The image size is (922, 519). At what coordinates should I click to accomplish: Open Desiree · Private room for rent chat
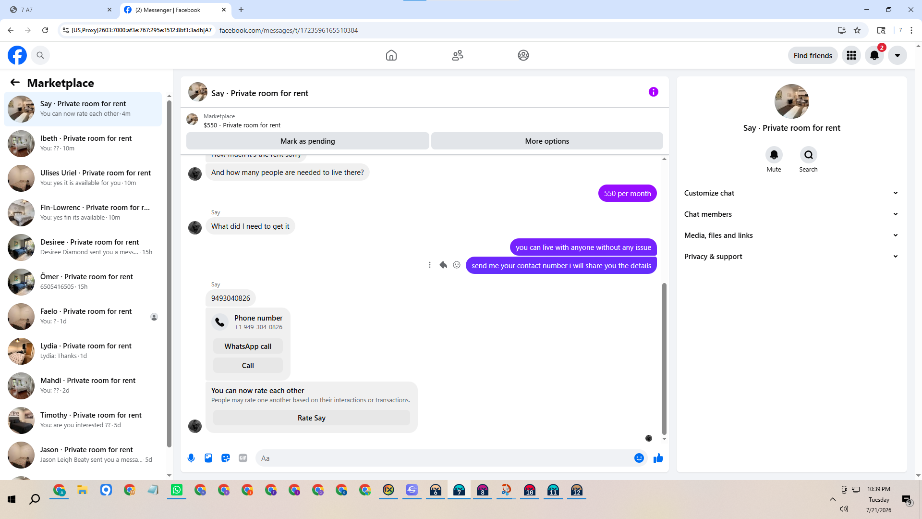tap(83, 247)
